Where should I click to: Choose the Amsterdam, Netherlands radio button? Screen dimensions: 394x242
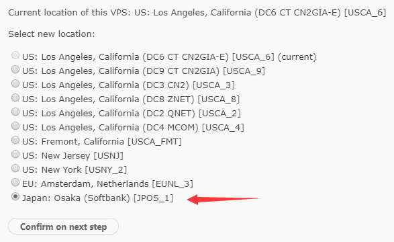coord(15,182)
